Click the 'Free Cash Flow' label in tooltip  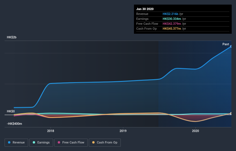click(x=147, y=24)
